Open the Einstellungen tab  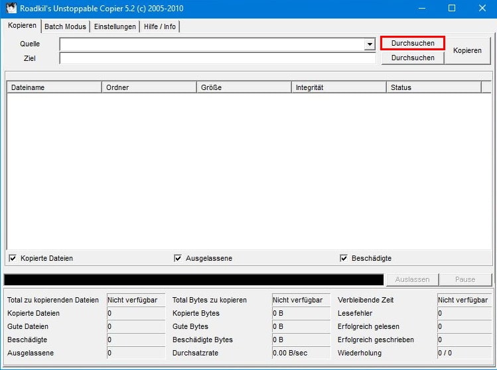point(115,26)
